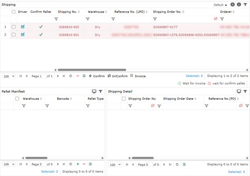
Task: Click Invoice button
Action: coord(138,76)
